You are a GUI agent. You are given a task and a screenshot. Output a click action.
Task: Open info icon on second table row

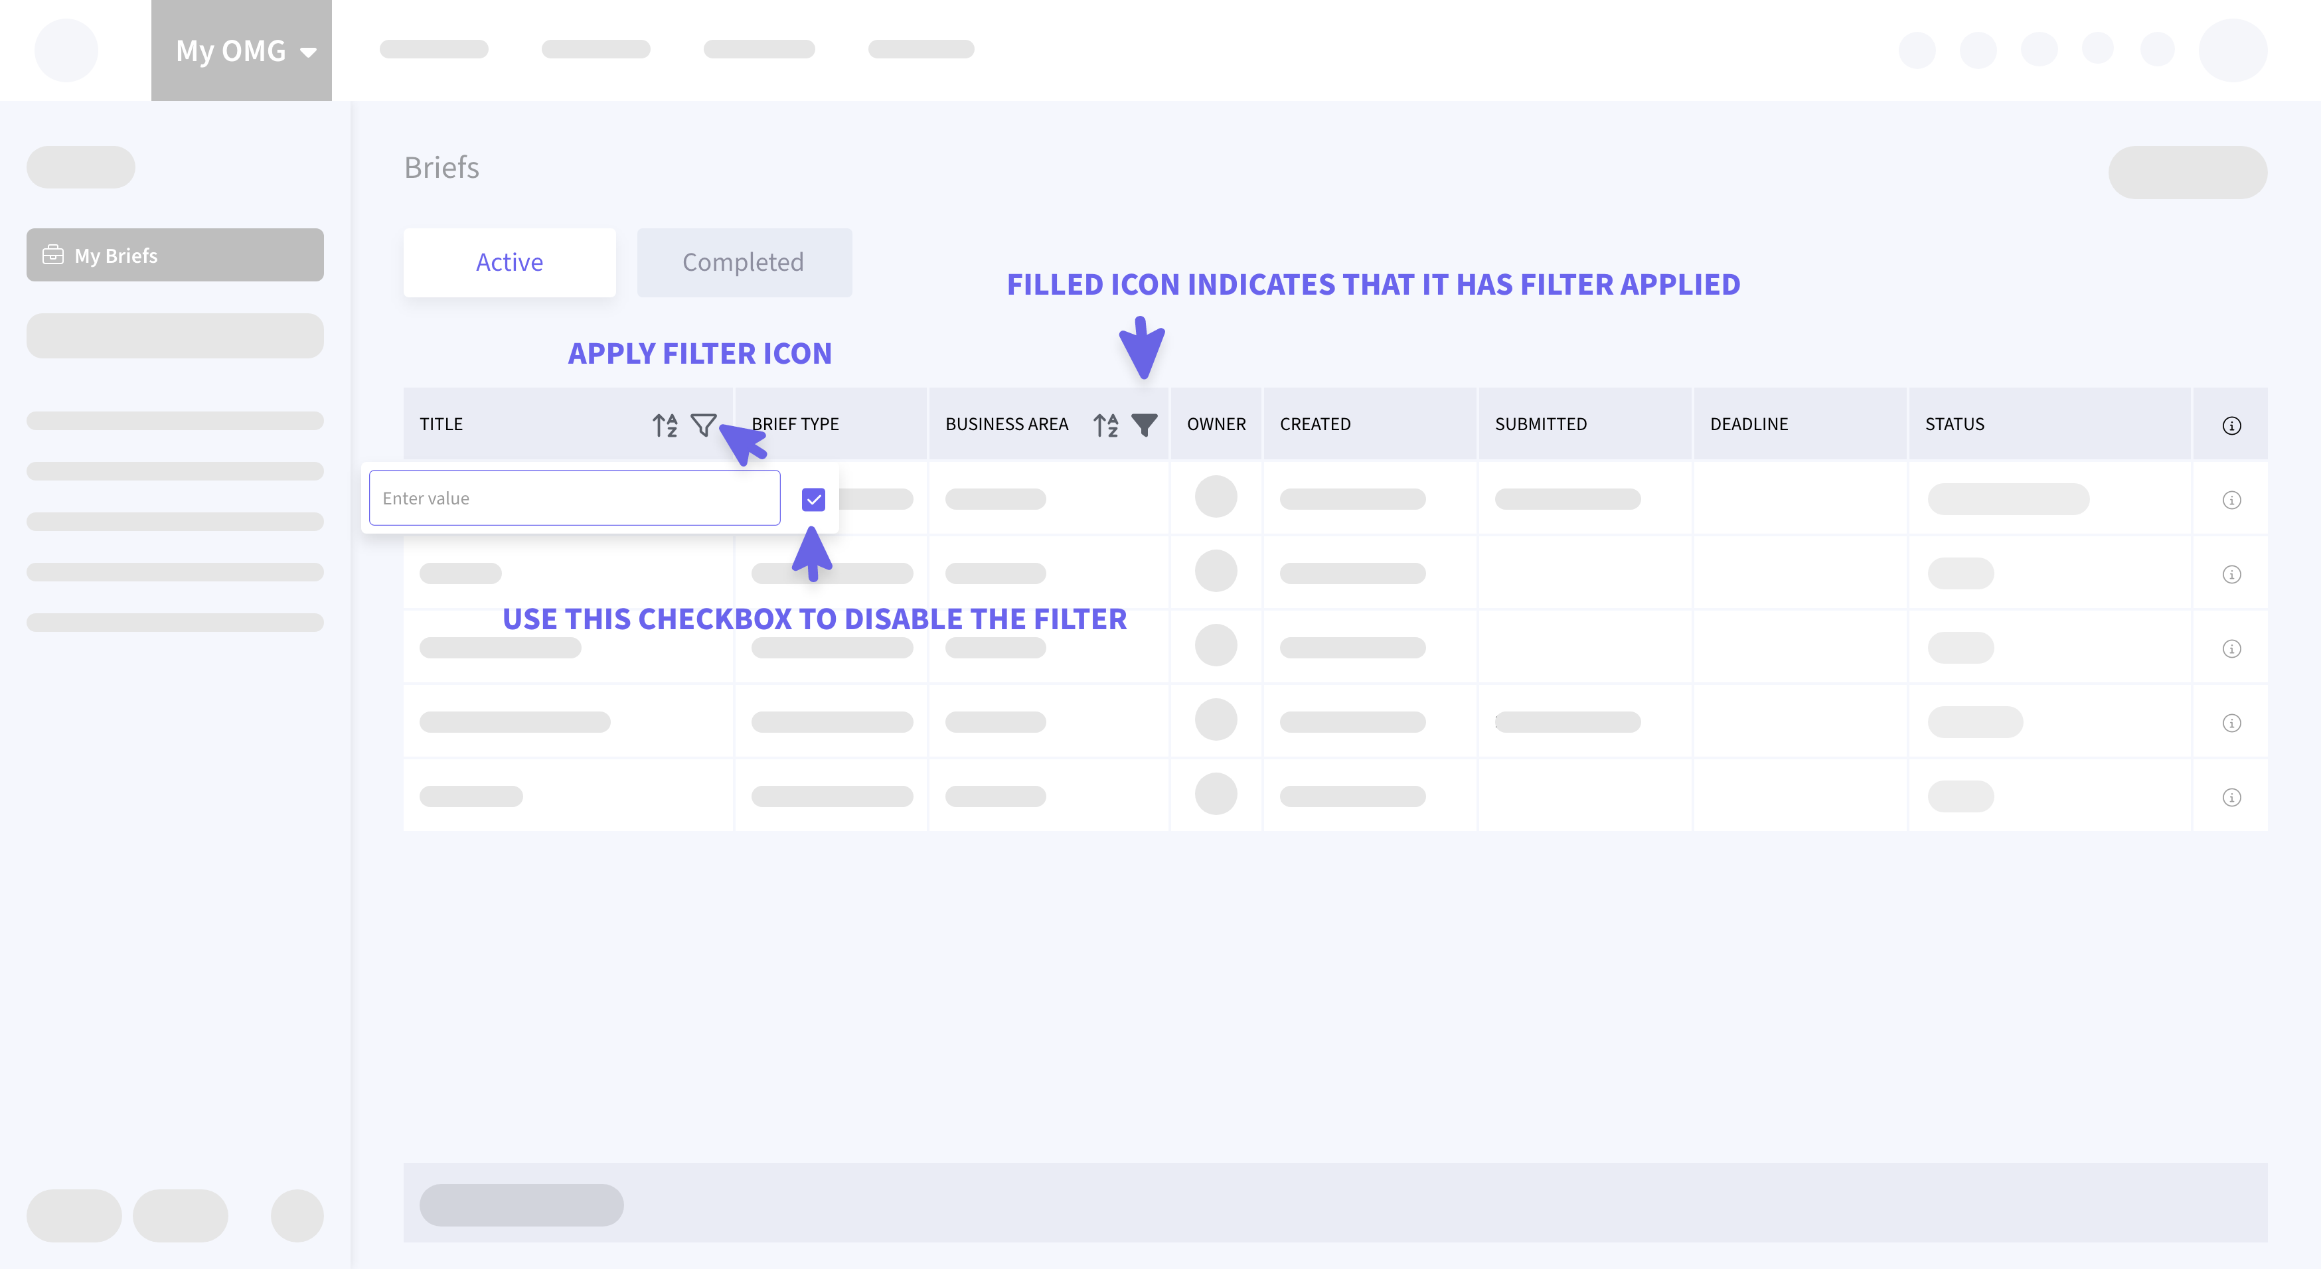[x=2231, y=575]
